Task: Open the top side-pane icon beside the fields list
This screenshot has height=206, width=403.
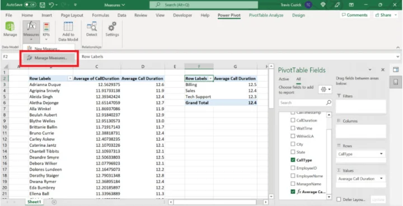Action: point(396,69)
